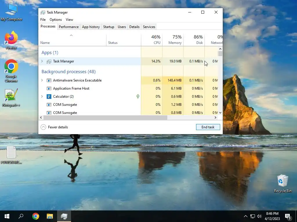Viewport: 297px width, 222px height.
Task: Click the horizontal scrollbar thumb
Action: click(105, 117)
